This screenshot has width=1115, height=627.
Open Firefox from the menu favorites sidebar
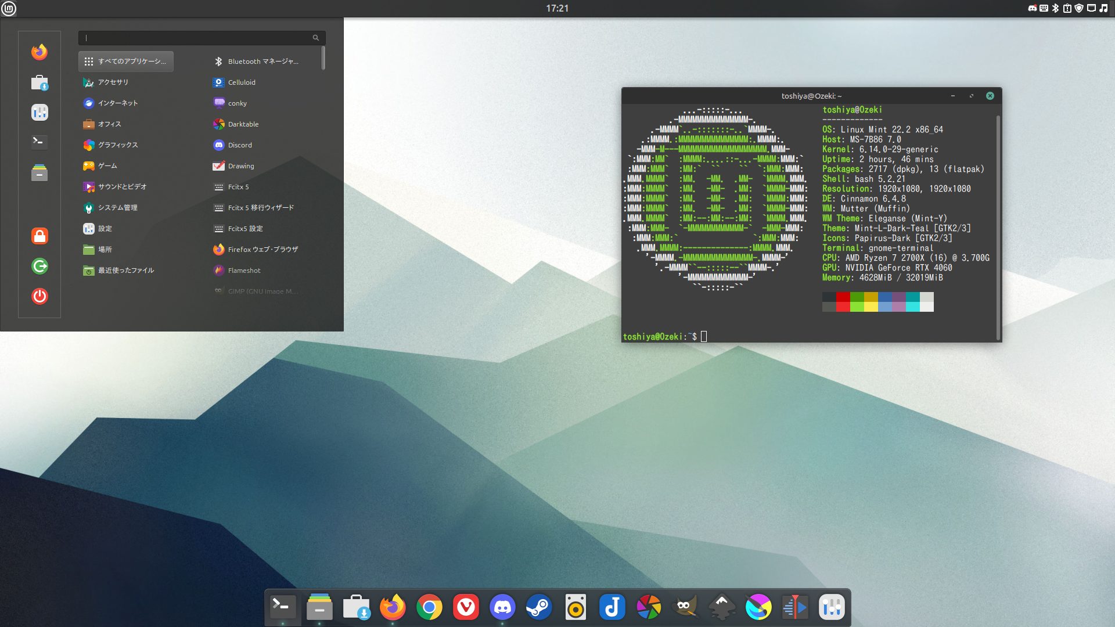(x=39, y=52)
